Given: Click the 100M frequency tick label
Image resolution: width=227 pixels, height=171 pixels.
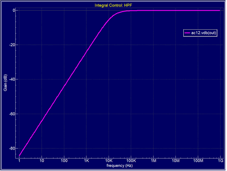Looking at the screenshot, I should [x=198, y=161].
